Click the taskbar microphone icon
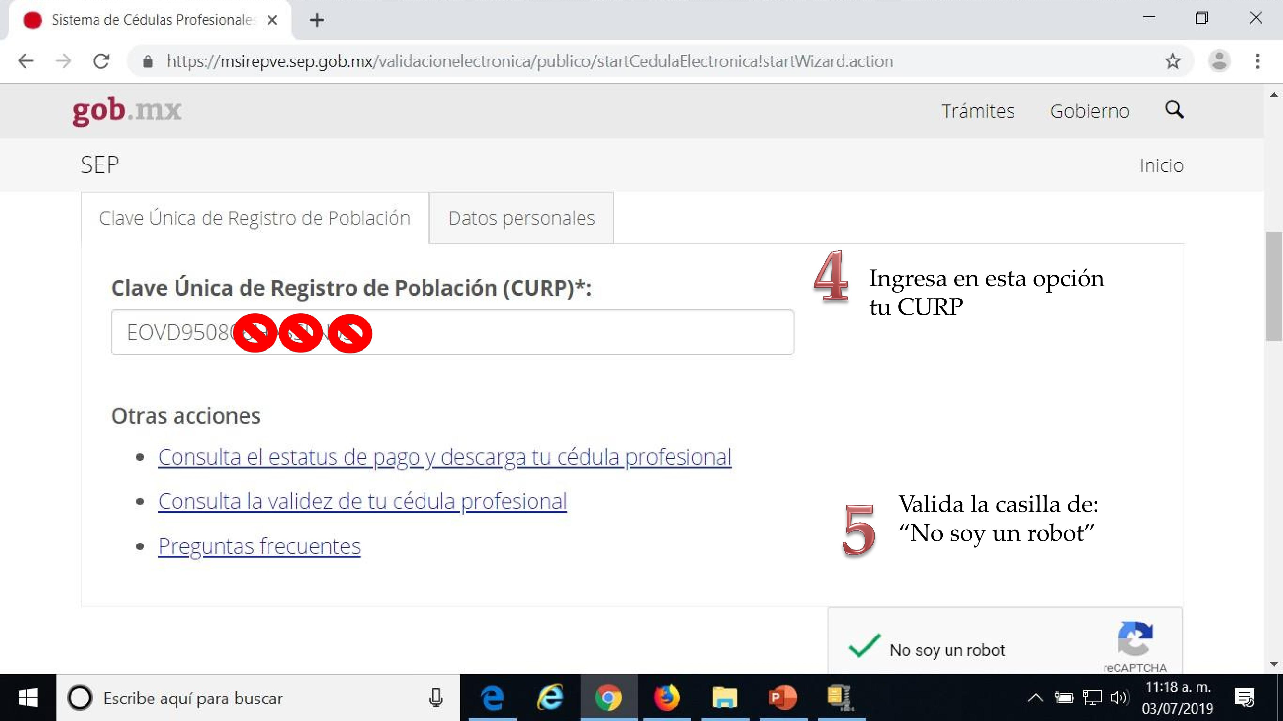 pyautogui.click(x=436, y=698)
